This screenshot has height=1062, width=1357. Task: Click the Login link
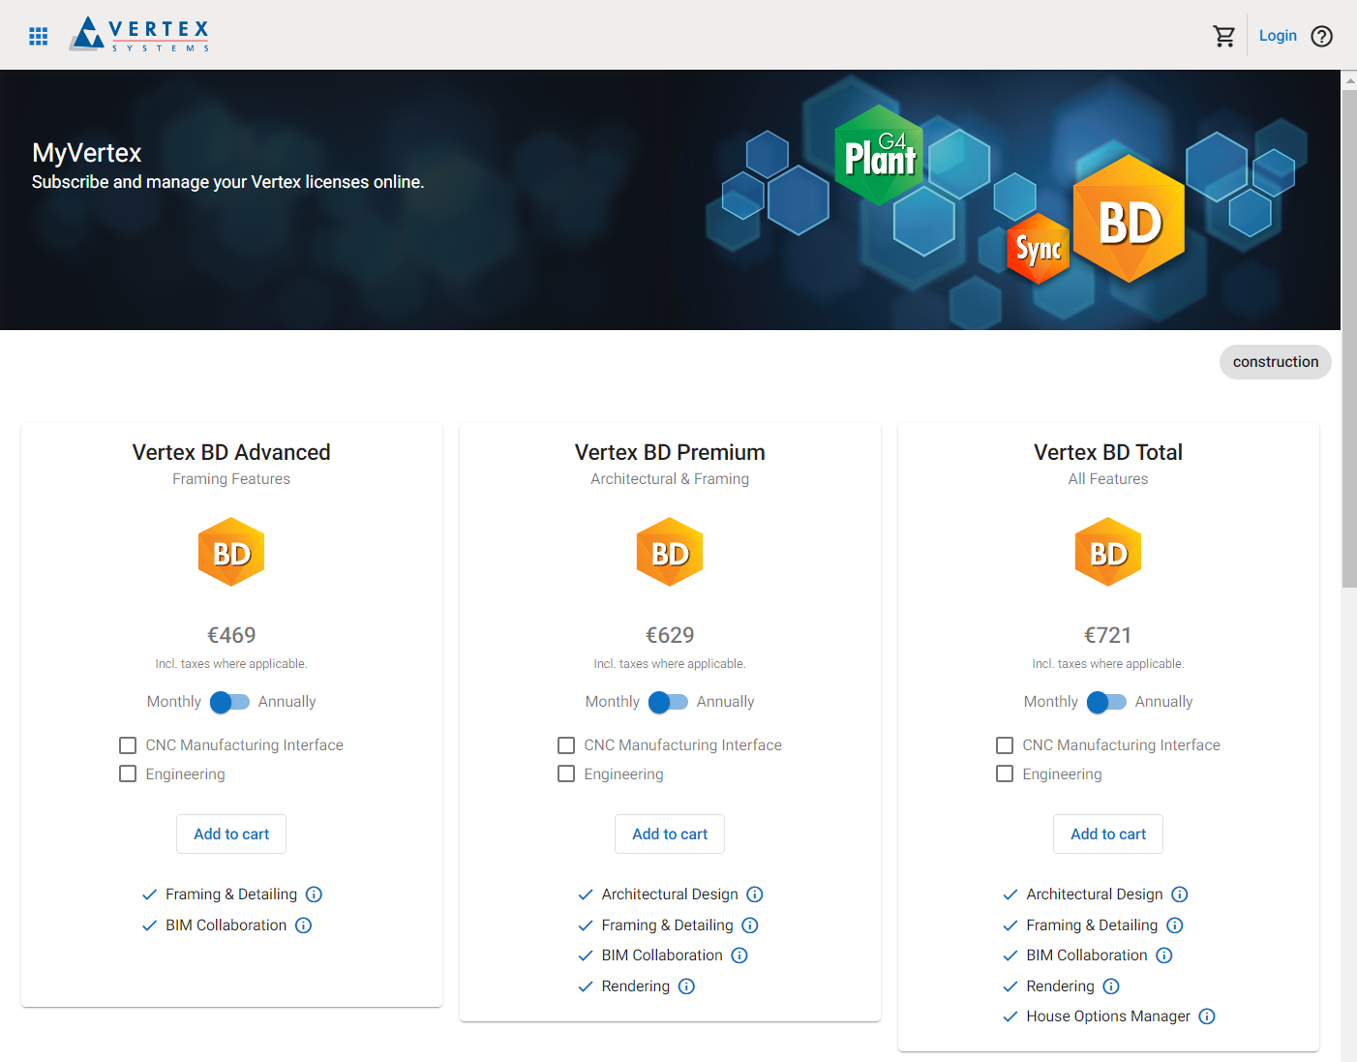pyautogui.click(x=1278, y=36)
